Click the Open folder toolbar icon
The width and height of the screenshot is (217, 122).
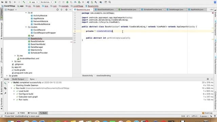point(2,2)
